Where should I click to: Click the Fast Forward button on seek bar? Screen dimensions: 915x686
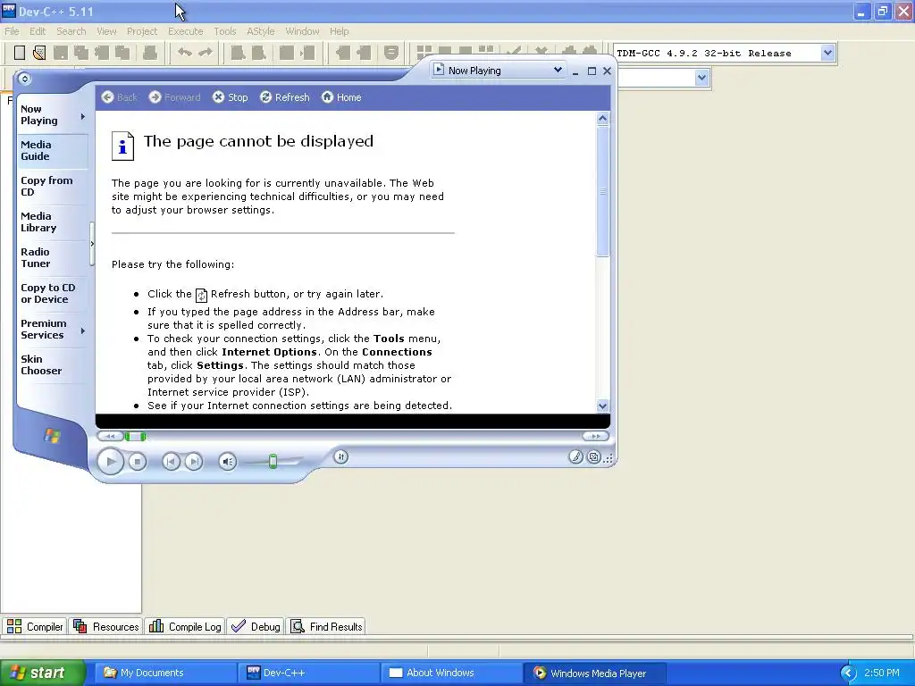click(x=595, y=436)
